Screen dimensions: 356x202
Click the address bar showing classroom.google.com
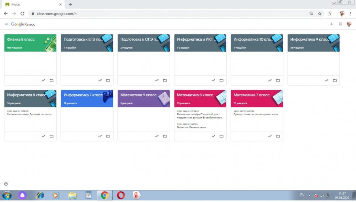tap(158, 13)
